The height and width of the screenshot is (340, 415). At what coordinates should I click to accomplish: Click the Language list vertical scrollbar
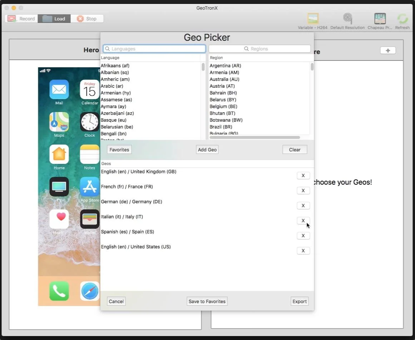(203, 67)
